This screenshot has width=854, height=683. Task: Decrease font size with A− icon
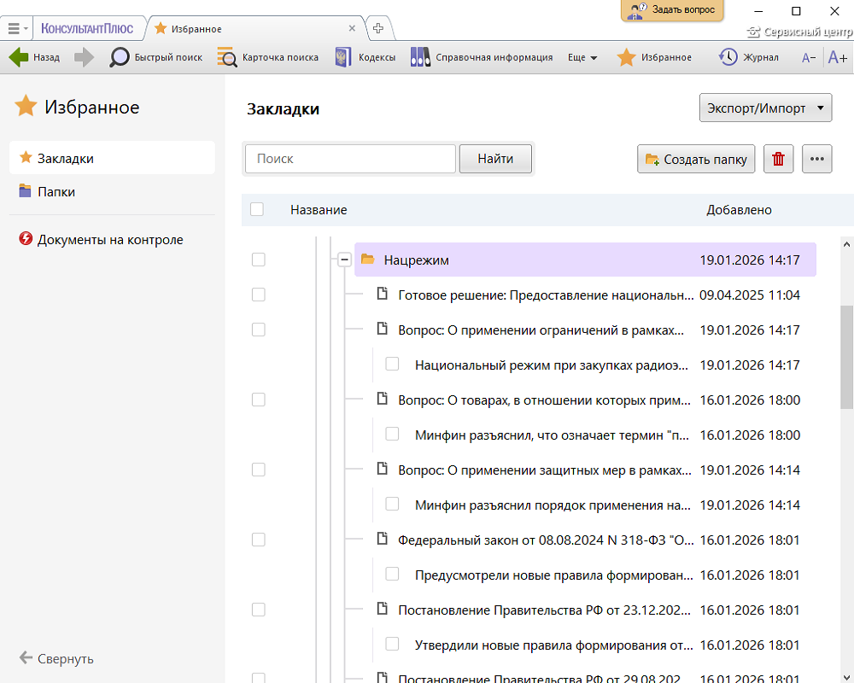click(x=809, y=58)
